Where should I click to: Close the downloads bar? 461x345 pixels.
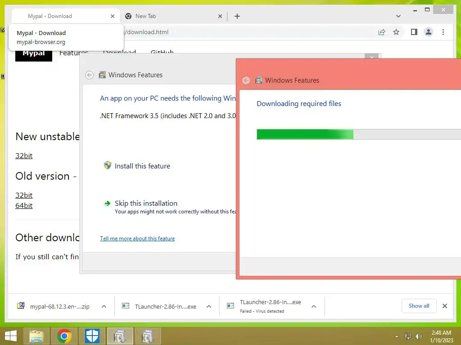pyautogui.click(x=445, y=306)
